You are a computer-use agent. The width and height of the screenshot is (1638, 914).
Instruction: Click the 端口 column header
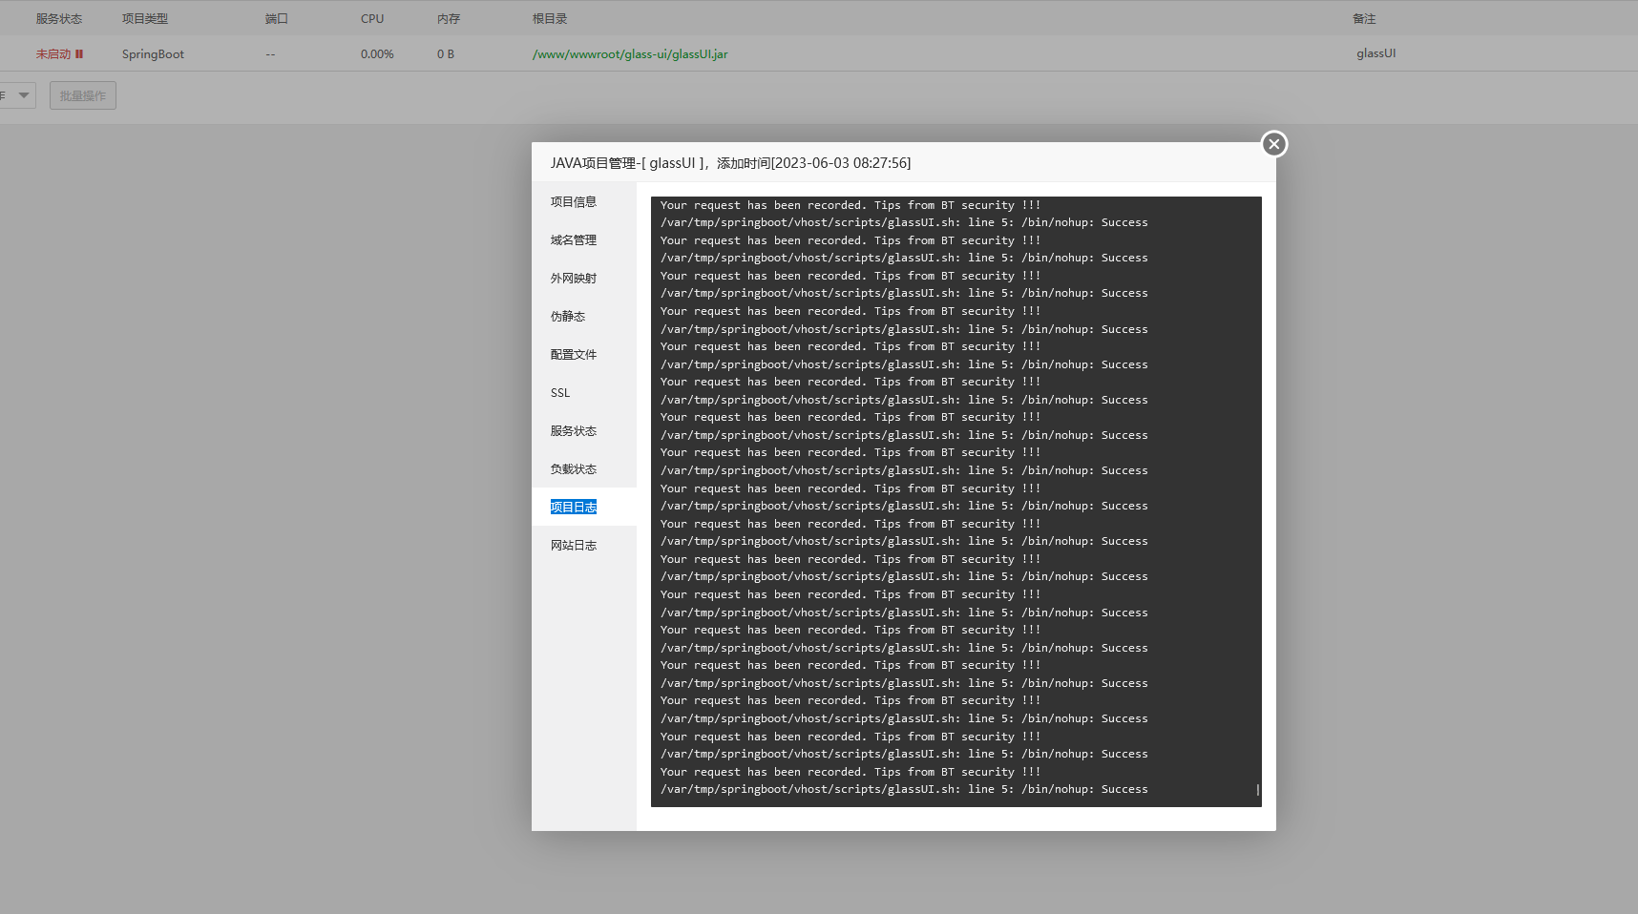[x=277, y=19]
